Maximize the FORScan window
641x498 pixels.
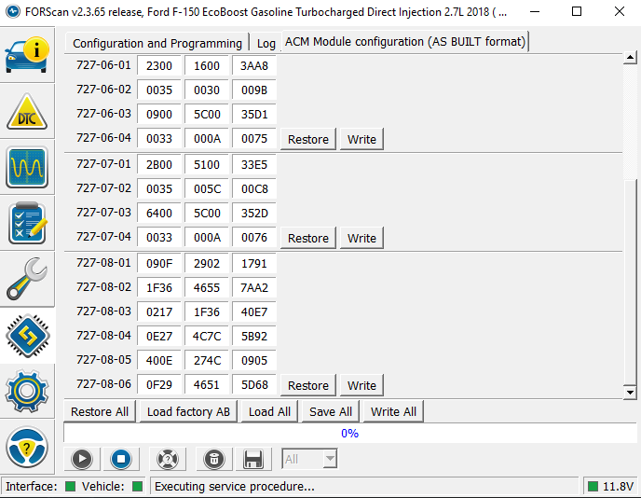click(577, 11)
